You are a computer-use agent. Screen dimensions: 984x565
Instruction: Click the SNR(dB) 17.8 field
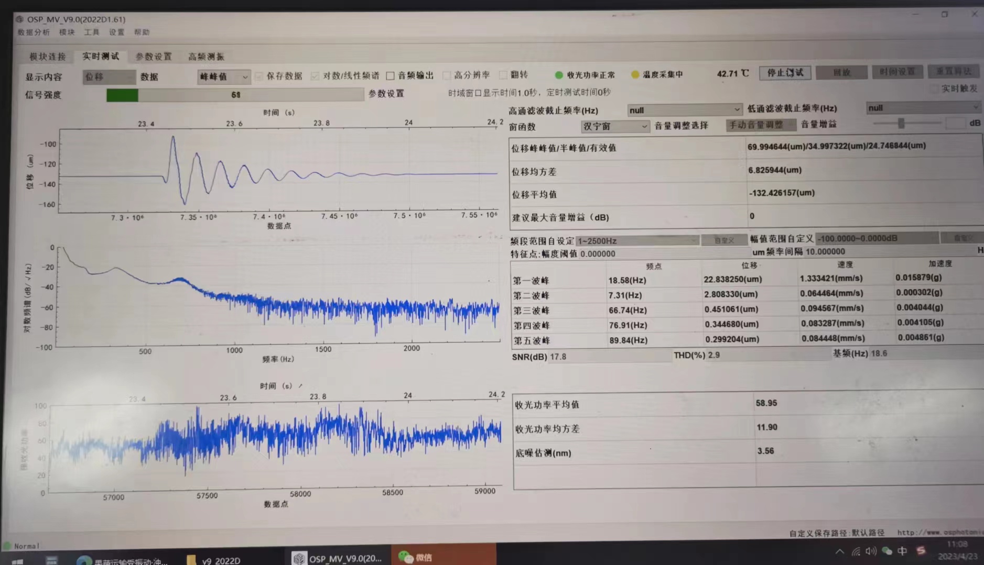609,357
